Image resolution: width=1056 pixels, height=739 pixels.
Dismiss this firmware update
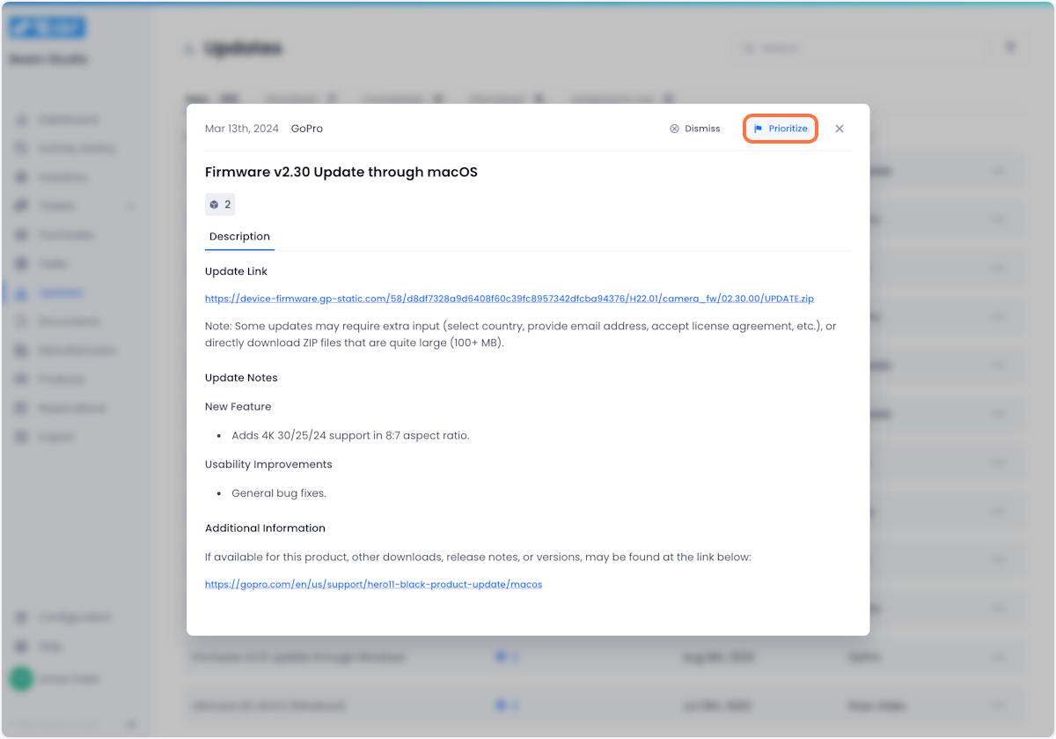click(694, 129)
